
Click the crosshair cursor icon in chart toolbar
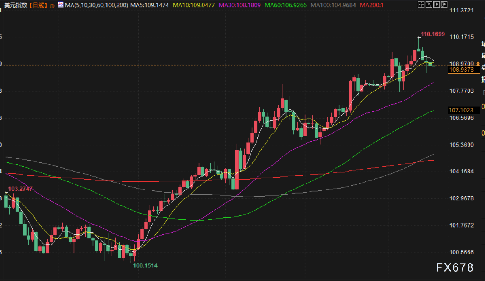tap(421, 5)
